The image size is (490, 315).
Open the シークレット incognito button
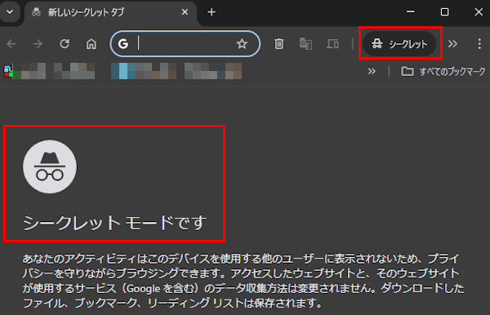[x=399, y=44]
